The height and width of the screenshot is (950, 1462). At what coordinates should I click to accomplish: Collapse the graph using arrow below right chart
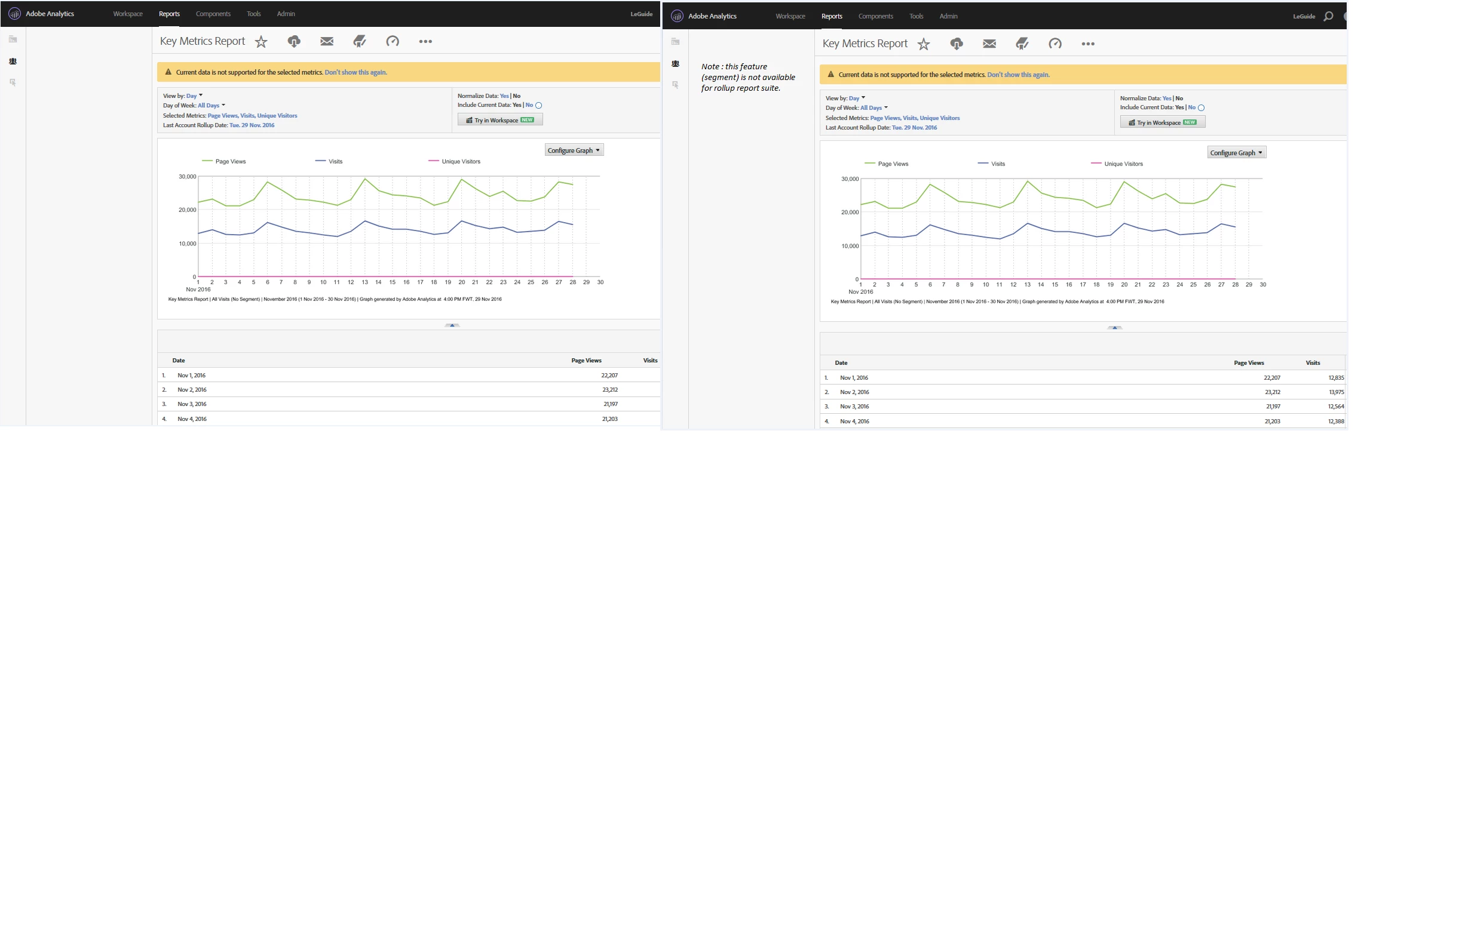coord(1114,328)
